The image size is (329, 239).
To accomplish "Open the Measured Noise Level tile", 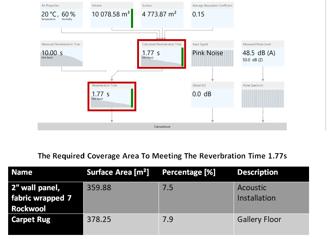I will click(x=262, y=54).
